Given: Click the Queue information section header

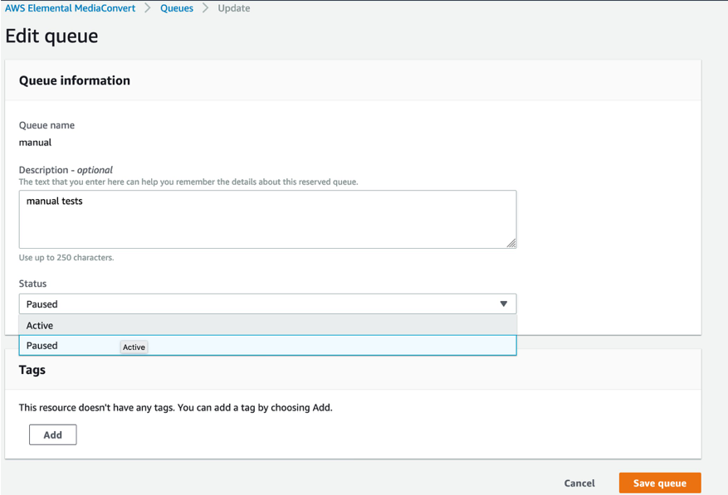Looking at the screenshot, I should pyautogui.click(x=75, y=80).
